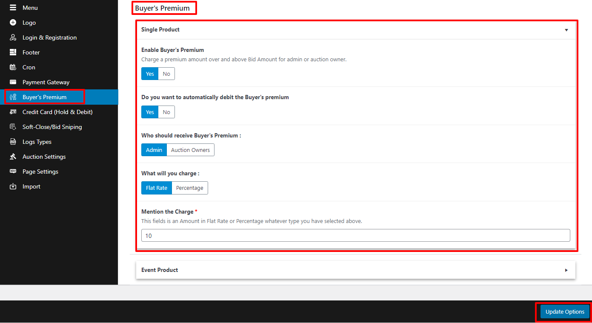The height and width of the screenshot is (323, 592).
Task: Choose Percentage charge type
Action: (x=190, y=188)
